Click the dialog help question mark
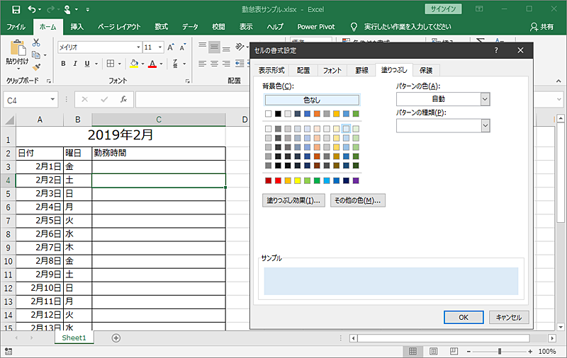This screenshot has height=358, width=567. pos(495,51)
